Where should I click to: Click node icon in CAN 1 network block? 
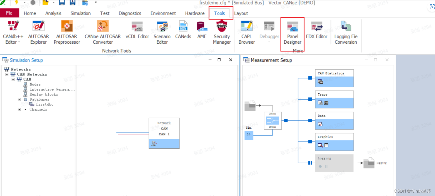pyautogui.click(x=154, y=144)
